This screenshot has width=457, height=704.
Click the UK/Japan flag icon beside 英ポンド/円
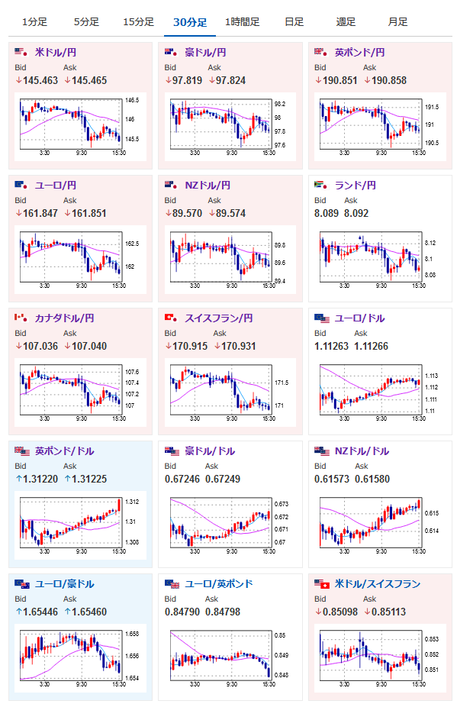click(320, 52)
